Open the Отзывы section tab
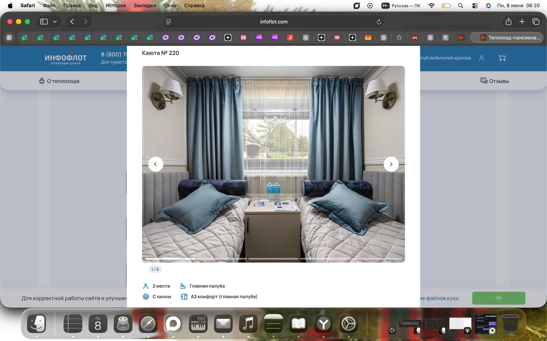 pos(495,81)
